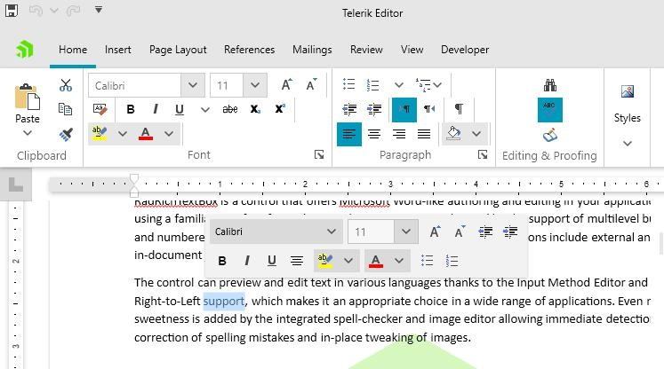Expand the numbered list style dropdown

(x=399, y=85)
